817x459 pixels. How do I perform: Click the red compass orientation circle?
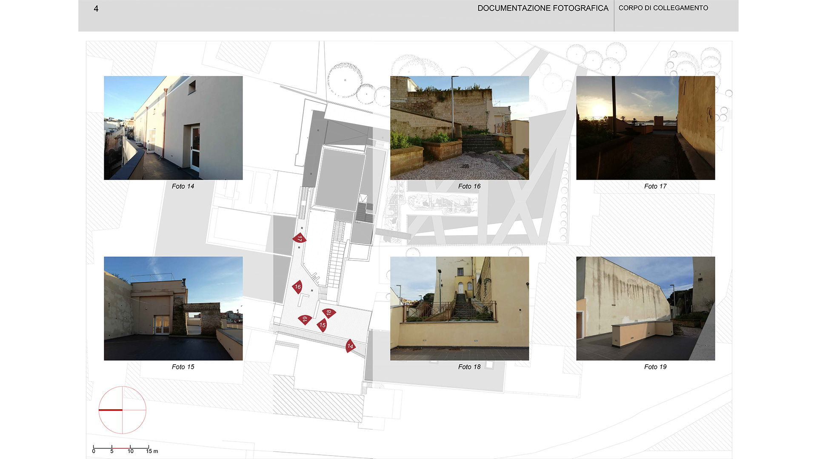[x=123, y=410]
